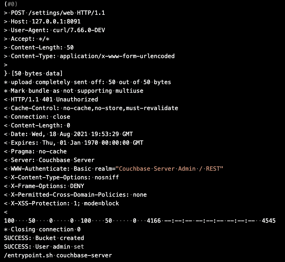Click the Server: Couchbase Server line
Image resolution: width=285 pixels, height=262 pixels.
[49, 160]
